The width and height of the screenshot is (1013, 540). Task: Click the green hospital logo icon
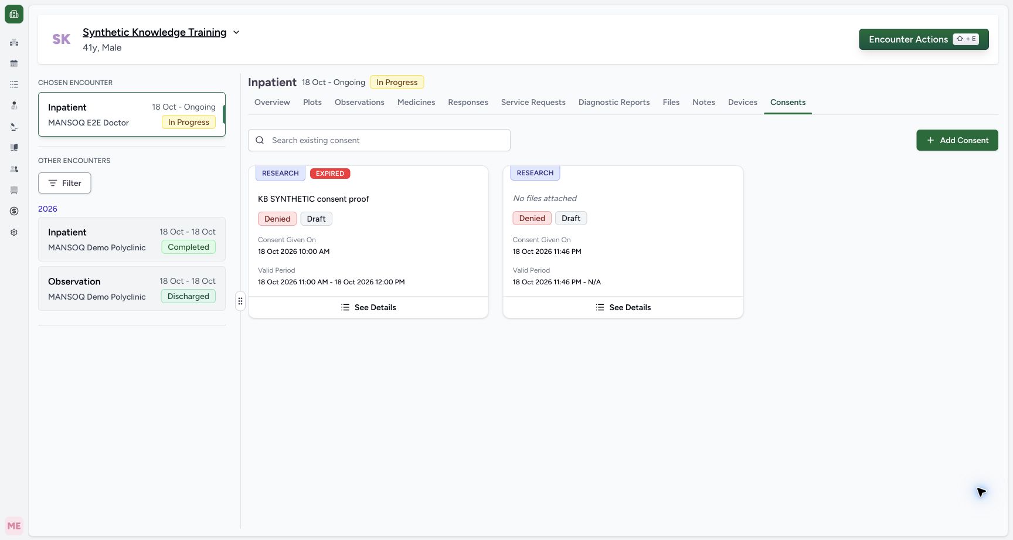pyautogui.click(x=14, y=14)
